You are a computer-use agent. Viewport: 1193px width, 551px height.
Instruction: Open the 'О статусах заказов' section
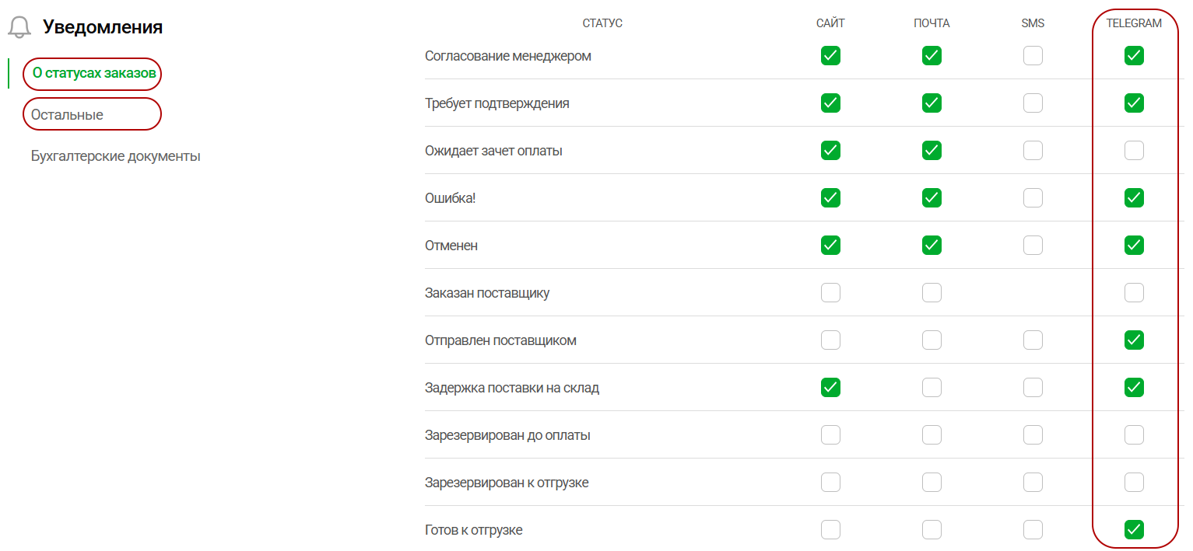pos(94,74)
